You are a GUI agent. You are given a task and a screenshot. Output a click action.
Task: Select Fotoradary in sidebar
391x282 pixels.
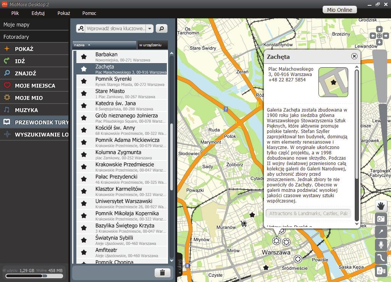tap(34, 37)
